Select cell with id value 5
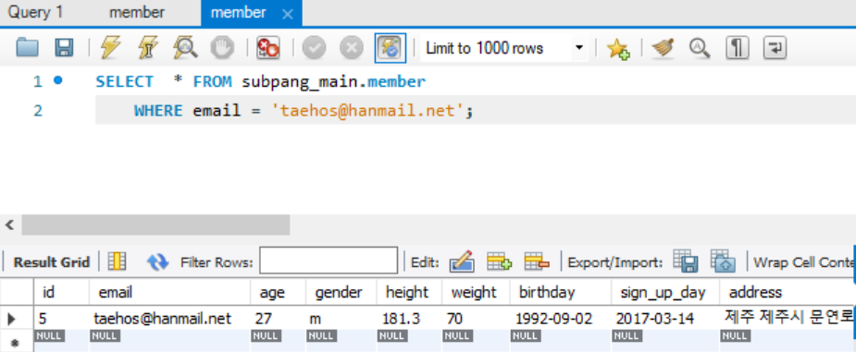The height and width of the screenshot is (352, 856). point(61,318)
